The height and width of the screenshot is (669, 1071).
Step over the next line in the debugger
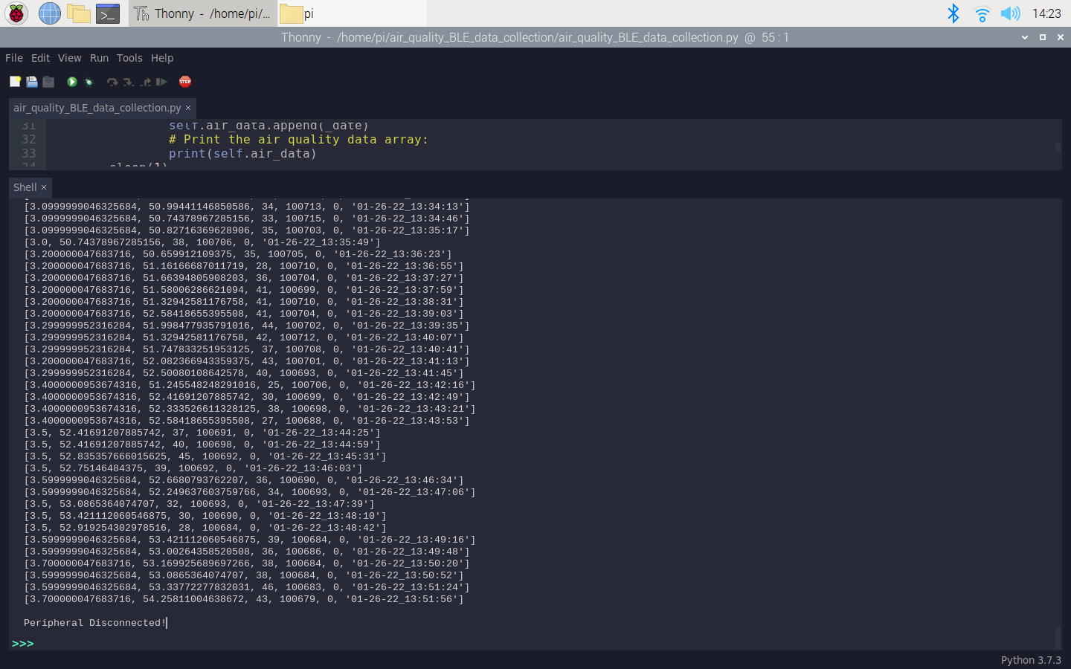pyautogui.click(x=113, y=82)
